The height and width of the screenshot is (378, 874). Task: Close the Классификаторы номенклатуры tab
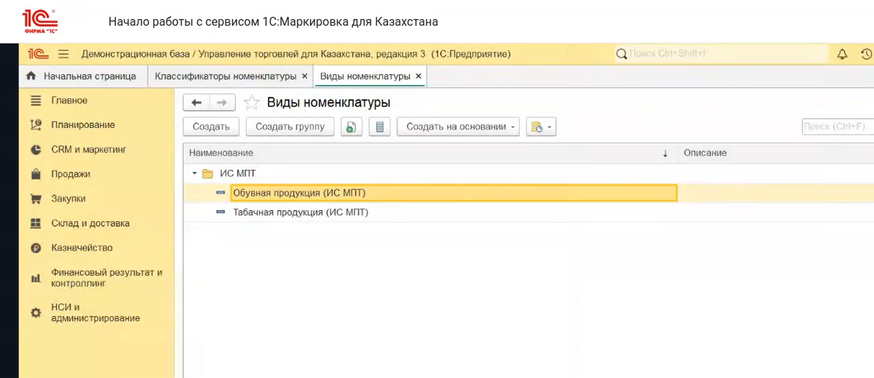click(x=305, y=77)
